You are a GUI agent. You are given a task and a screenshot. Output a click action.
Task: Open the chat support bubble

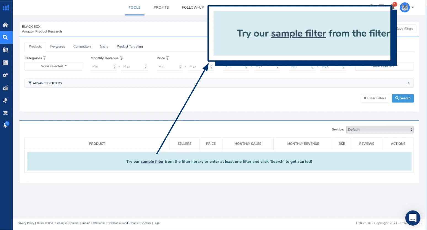(412, 218)
